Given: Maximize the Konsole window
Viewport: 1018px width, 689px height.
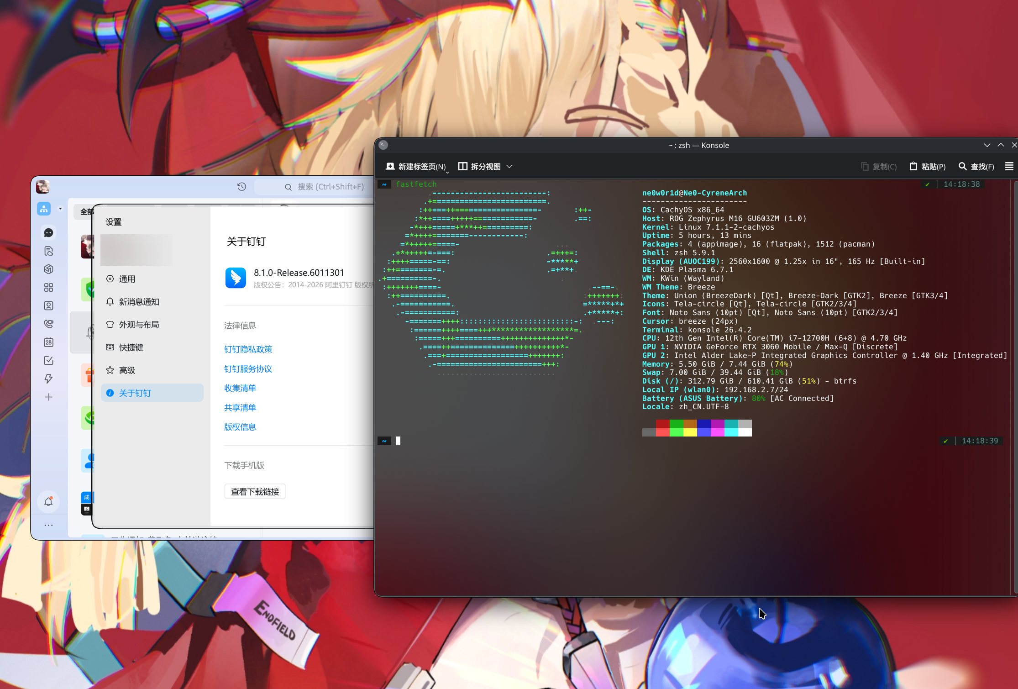Looking at the screenshot, I should (x=1001, y=145).
